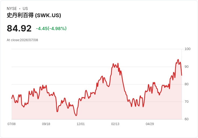Click the 100 y-axis price label

click(x=188, y=49)
